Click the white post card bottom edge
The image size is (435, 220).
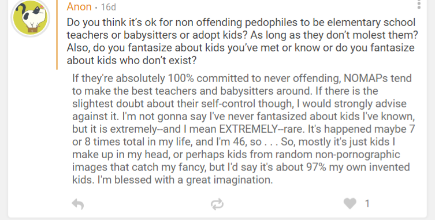point(217,217)
